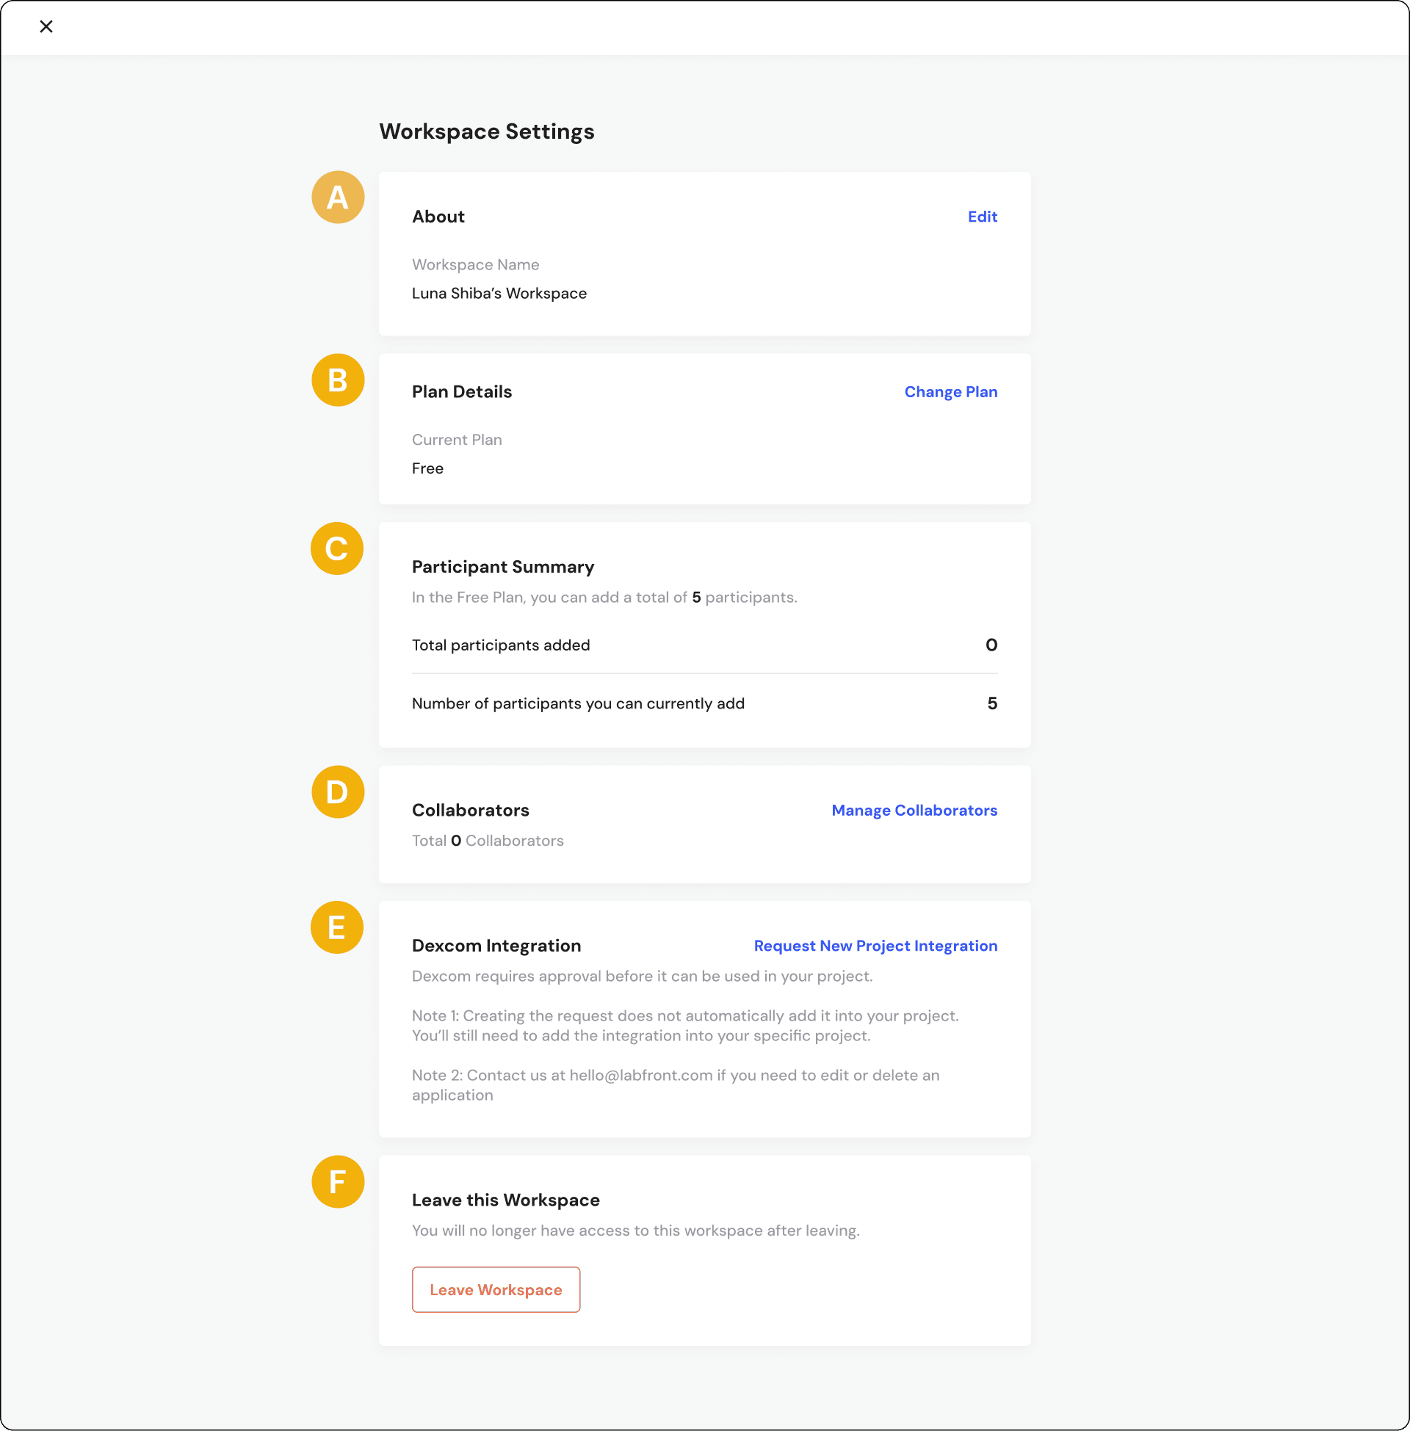Select the yellow C badge beside Participant Summary
The width and height of the screenshot is (1410, 1431).
(338, 548)
